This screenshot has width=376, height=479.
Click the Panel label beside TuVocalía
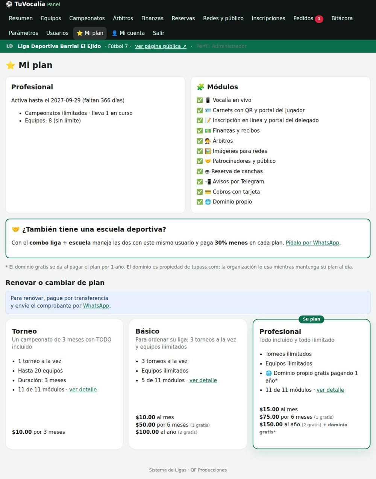pyautogui.click(x=53, y=5)
